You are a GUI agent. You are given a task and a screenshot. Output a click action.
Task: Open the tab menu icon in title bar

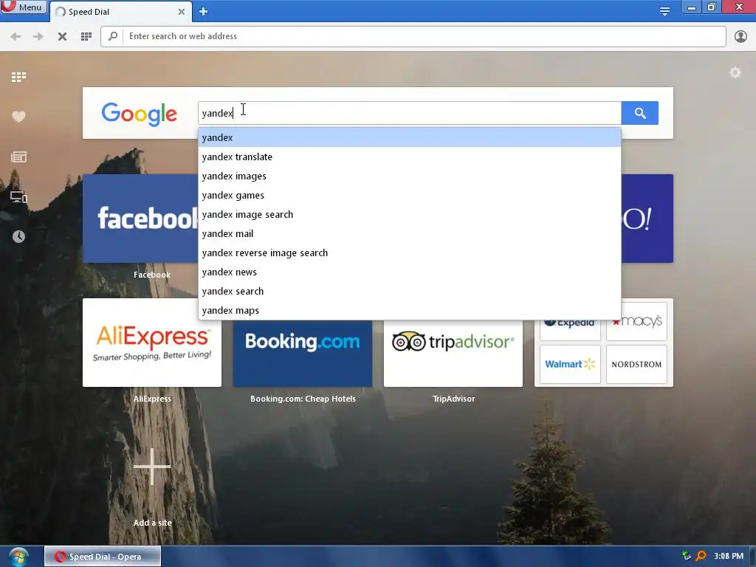pos(664,11)
